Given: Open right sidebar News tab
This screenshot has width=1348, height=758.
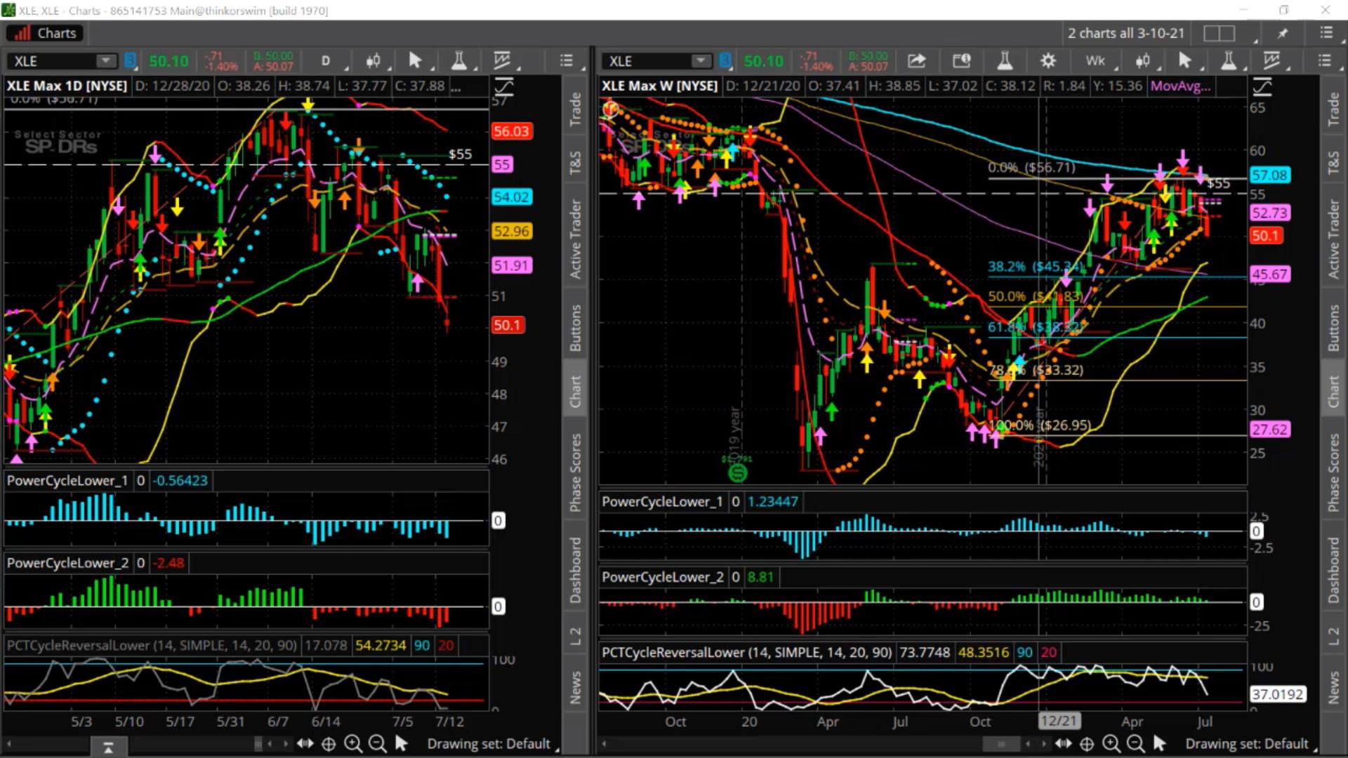Looking at the screenshot, I should pyautogui.click(x=1333, y=687).
